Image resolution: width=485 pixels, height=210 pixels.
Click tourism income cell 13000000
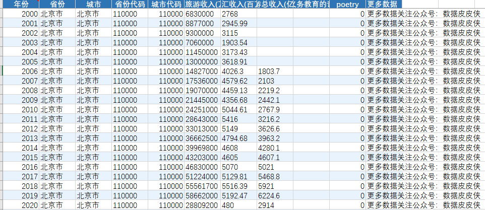click(x=202, y=62)
